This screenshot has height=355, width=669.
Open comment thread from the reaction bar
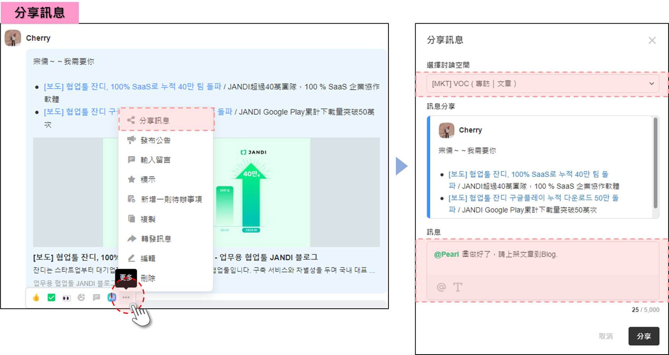[x=96, y=297]
